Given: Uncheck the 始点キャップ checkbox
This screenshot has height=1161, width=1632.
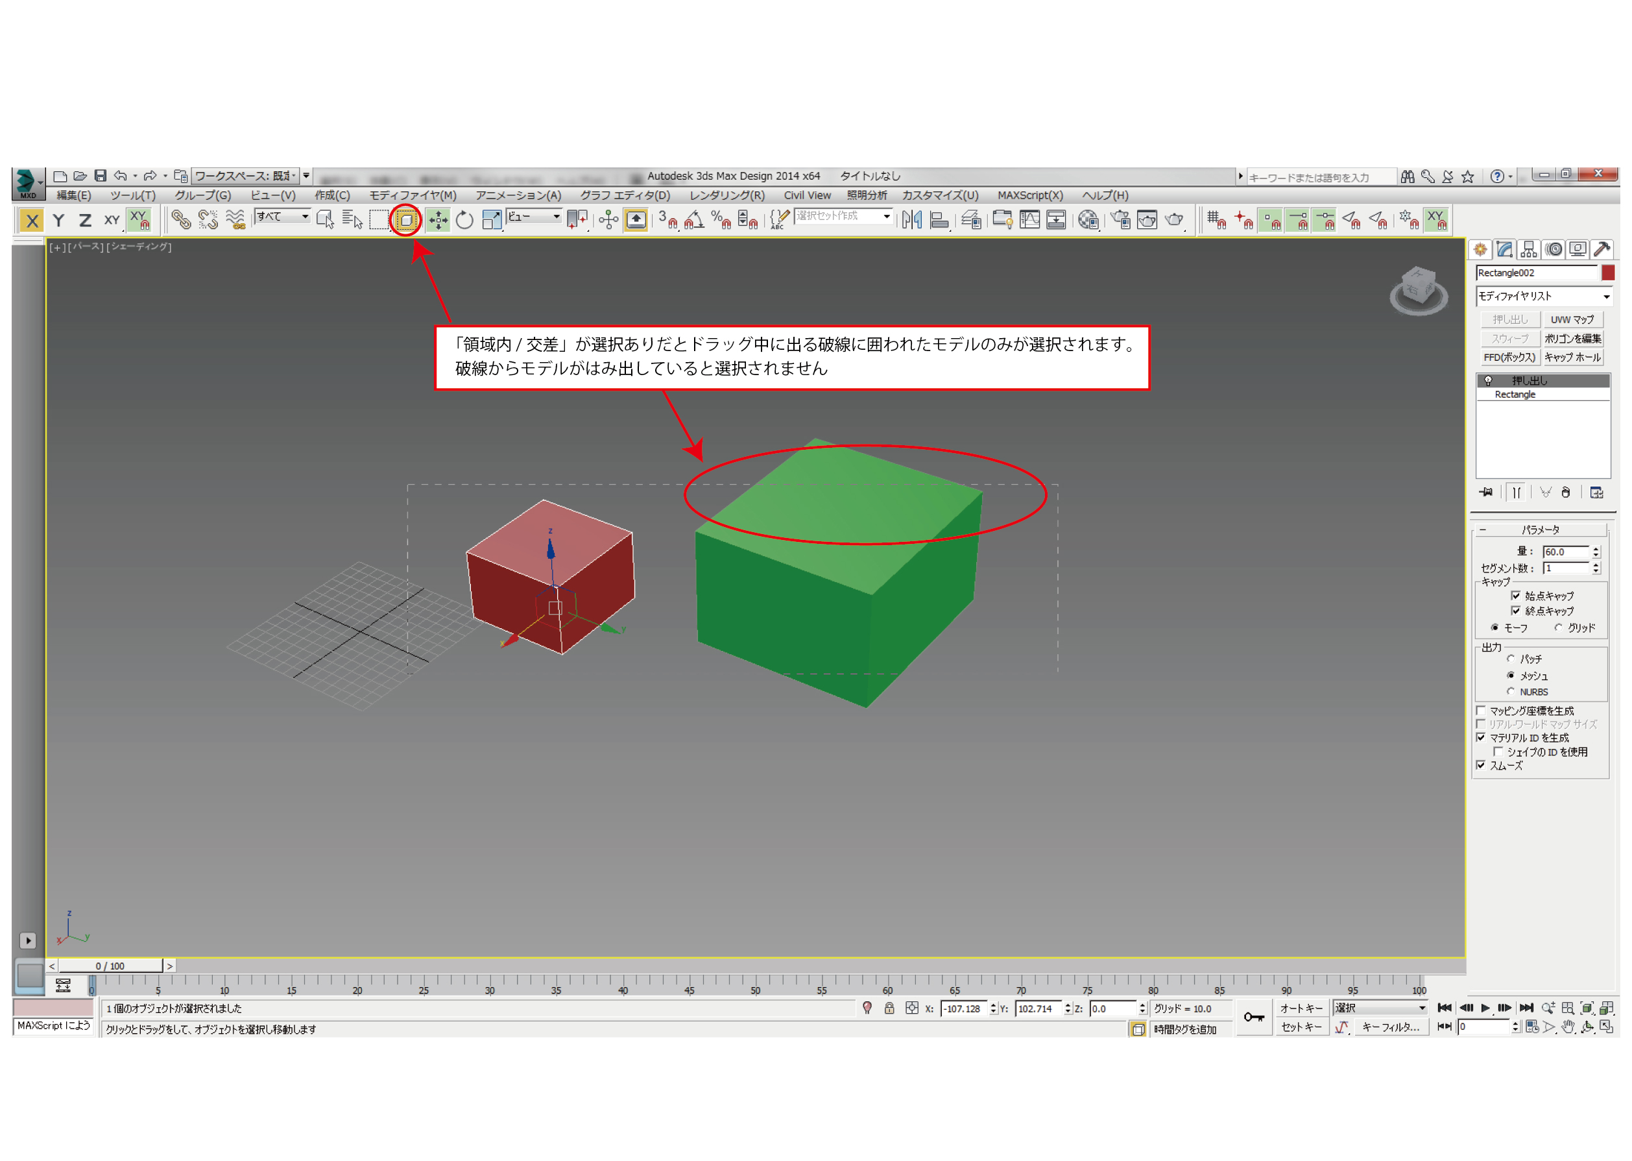Looking at the screenshot, I should coord(1515,596).
